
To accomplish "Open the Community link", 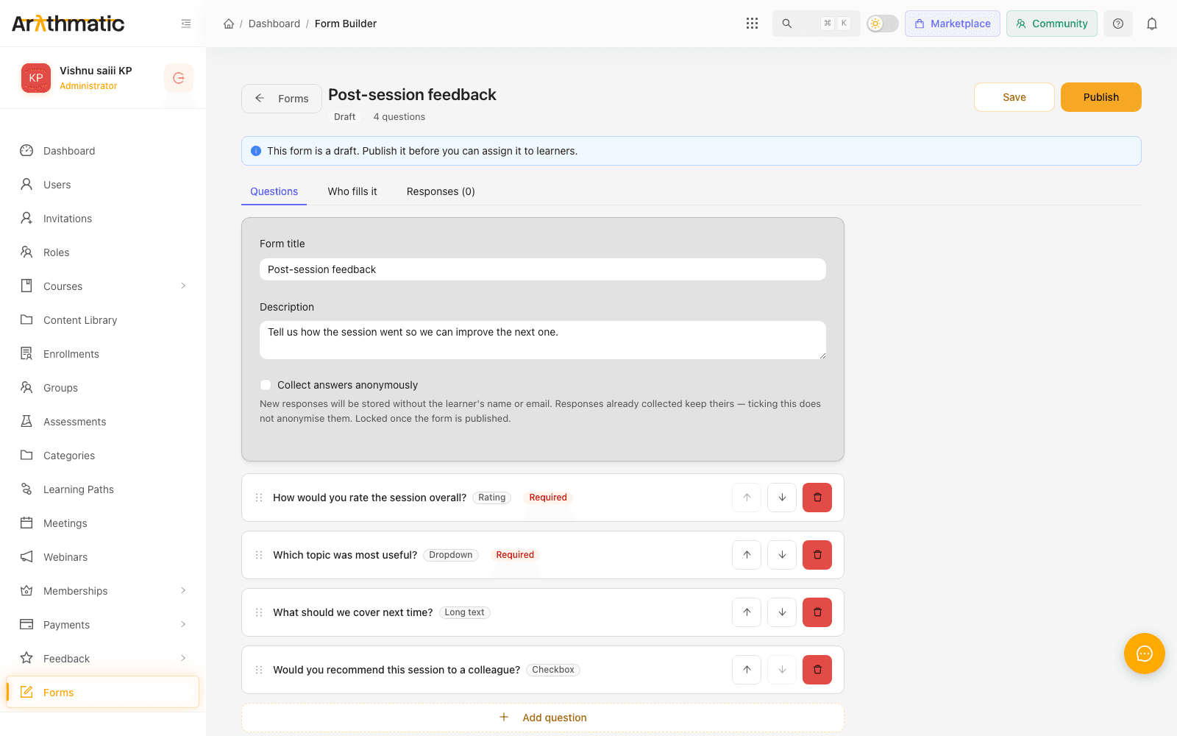I will (x=1052, y=24).
